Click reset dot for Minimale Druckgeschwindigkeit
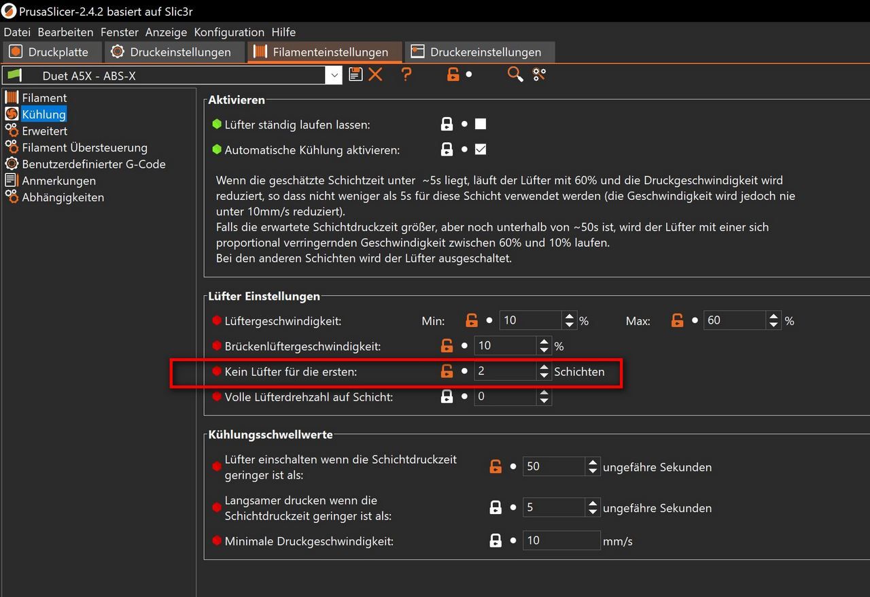This screenshot has height=597, width=870. [513, 541]
